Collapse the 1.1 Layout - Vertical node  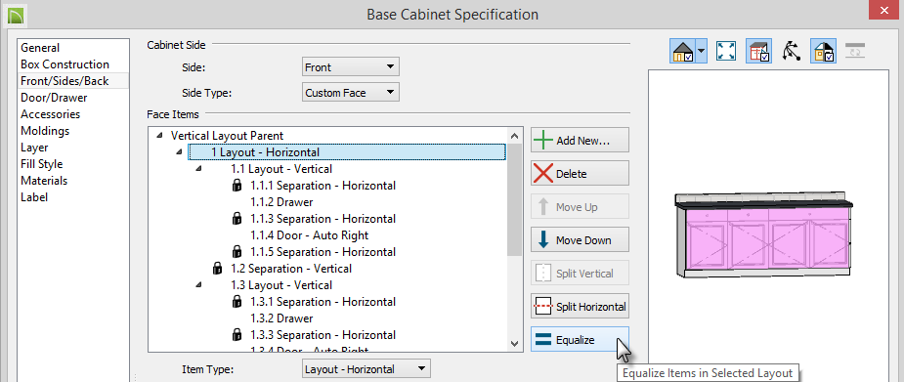(198, 169)
